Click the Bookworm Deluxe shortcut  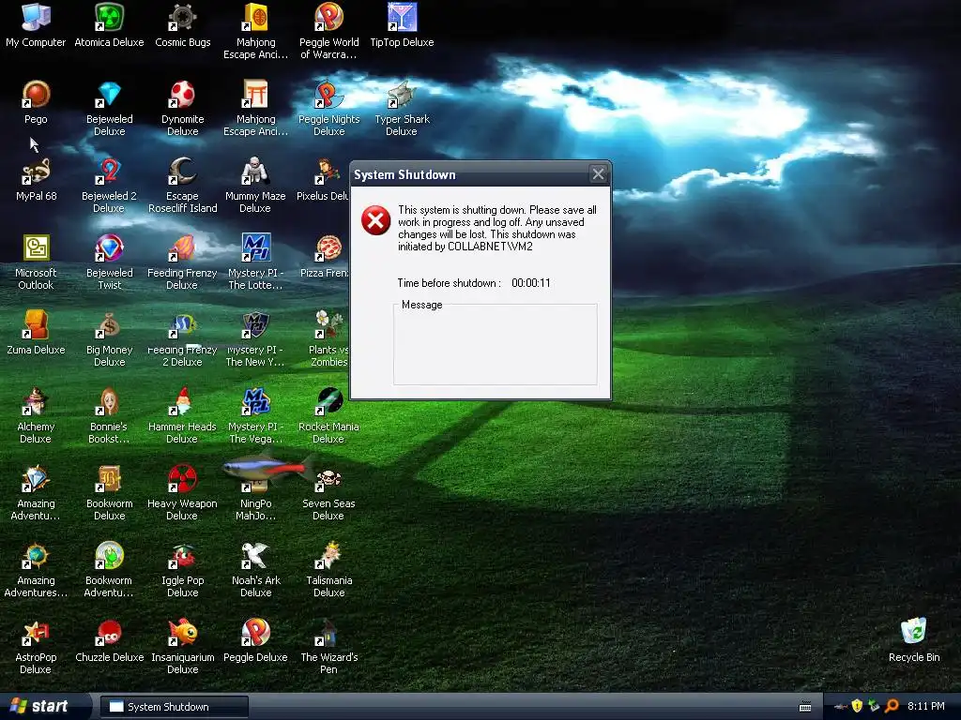pos(109,493)
